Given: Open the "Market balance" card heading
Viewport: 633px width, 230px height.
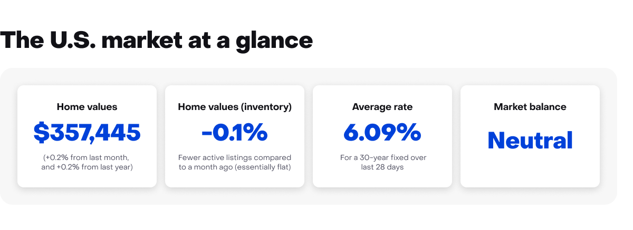Looking at the screenshot, I should (x=530, y=107).
